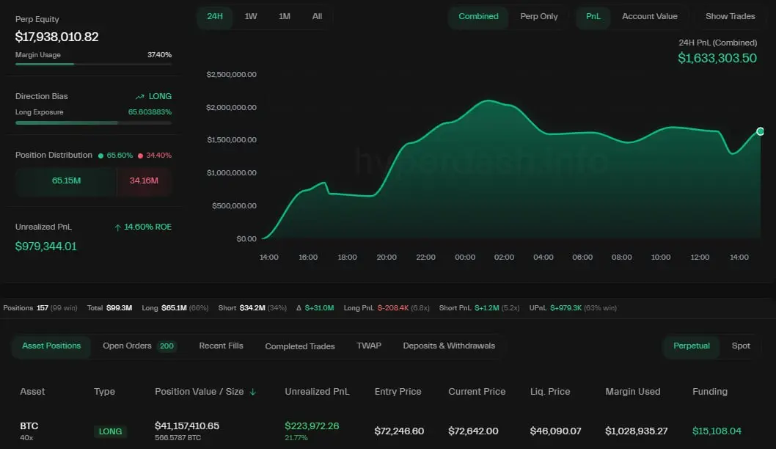This screenshot has width=776, height=449.
Task: Click BTC position value $41,157,410.65
Action: pyautogui.click(x=187, y=426)
